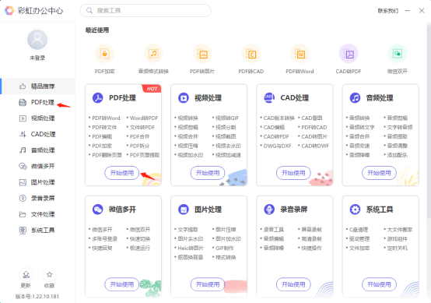Click the search magnifier icon
The width and height of the screenshot is (431, 303).
89,10
